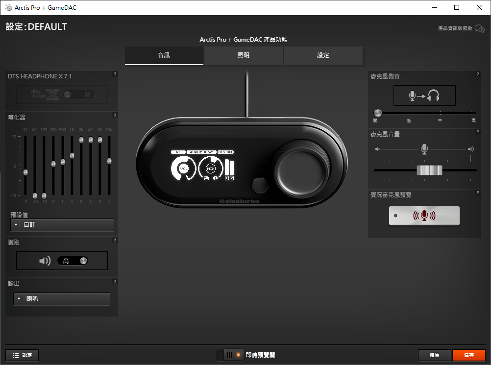Open 產品資訊與協助 help link

point(455,28)
